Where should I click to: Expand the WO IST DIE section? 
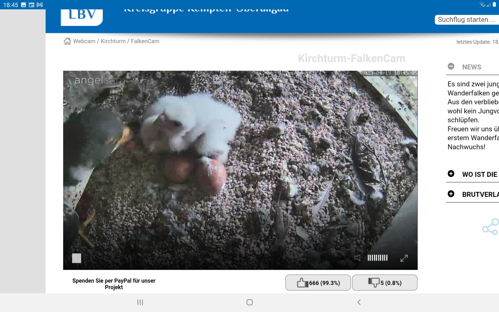(451, 174)
